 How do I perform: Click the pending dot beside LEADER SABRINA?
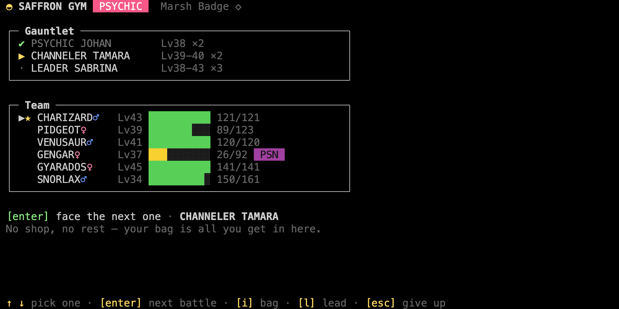(x=22, y=68)
